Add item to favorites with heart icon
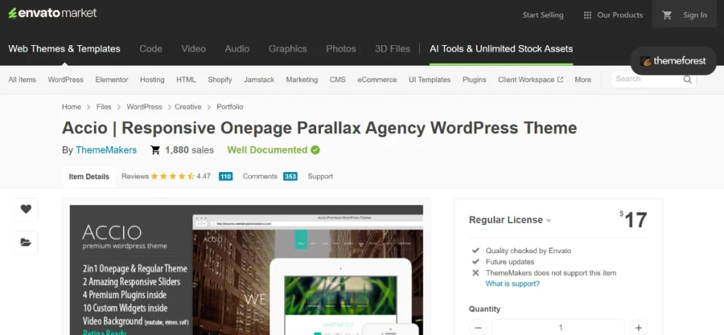The width and height of the screenshot is (724, 335). tap(26, 209)
